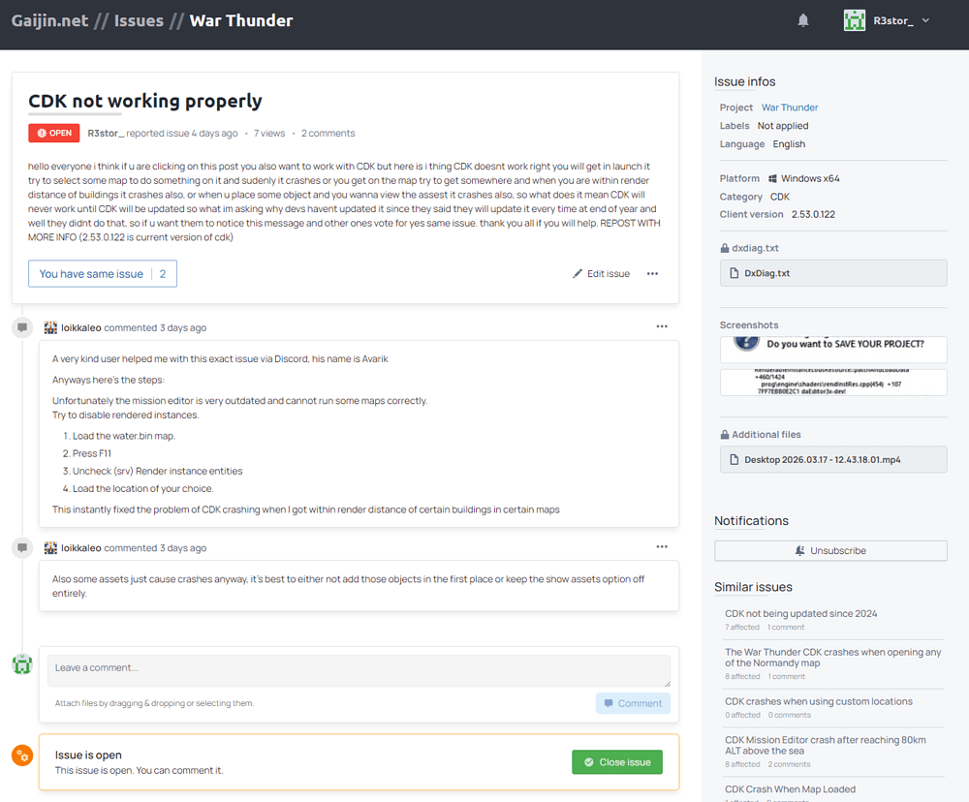Open second comment's three-dot menu

662,546
